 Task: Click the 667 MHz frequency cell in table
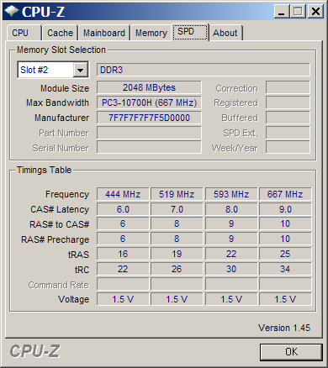(x=285, y=194)
